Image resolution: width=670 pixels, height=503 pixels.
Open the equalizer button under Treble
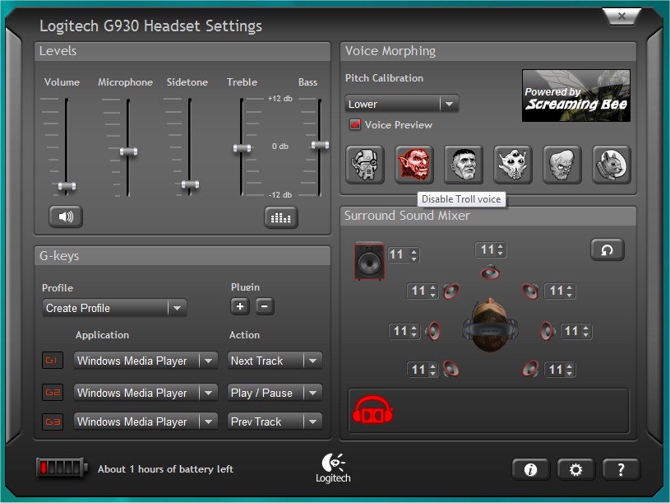(280, 217)
